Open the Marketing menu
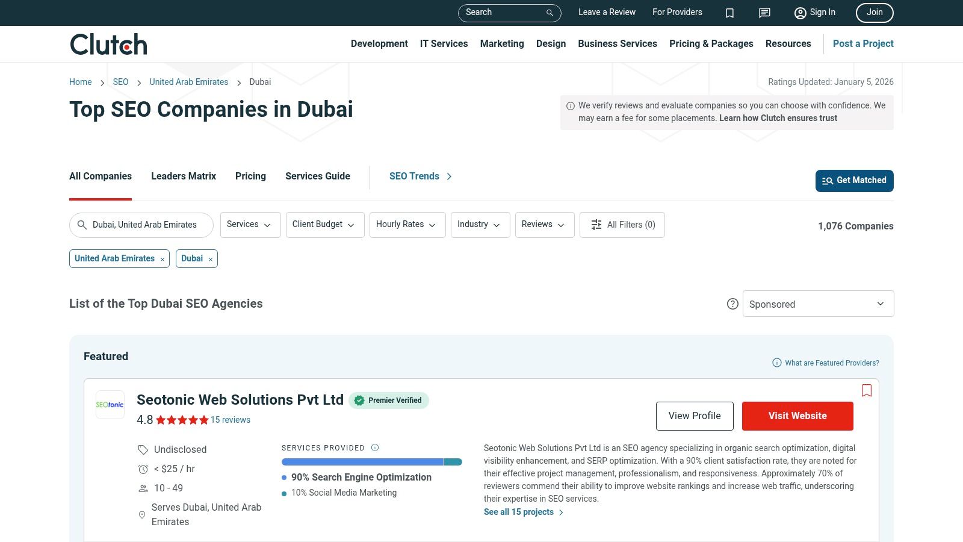This screenshot has width=963, height=542. click(x=501, y=44)
